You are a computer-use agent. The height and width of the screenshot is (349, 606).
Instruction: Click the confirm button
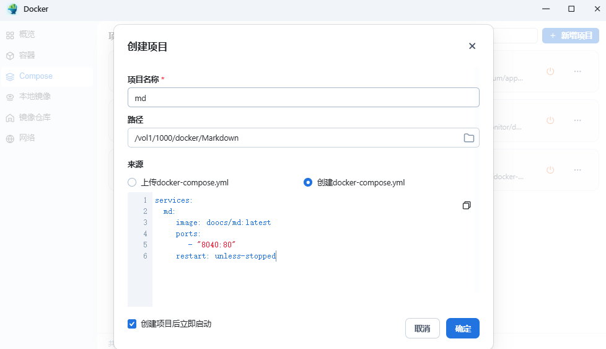pos(462,329)
